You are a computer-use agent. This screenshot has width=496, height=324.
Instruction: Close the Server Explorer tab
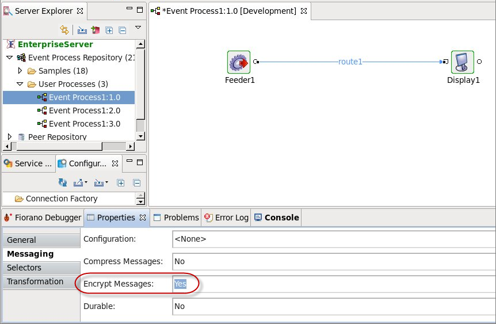81,11
